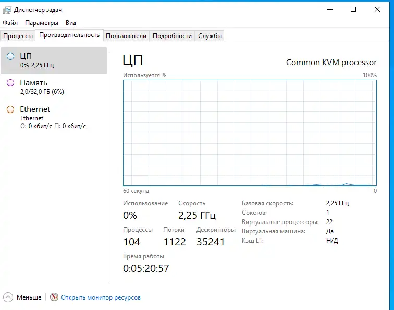
Task: Click the orange Ethernet circle icon
Action: [10, 109]
